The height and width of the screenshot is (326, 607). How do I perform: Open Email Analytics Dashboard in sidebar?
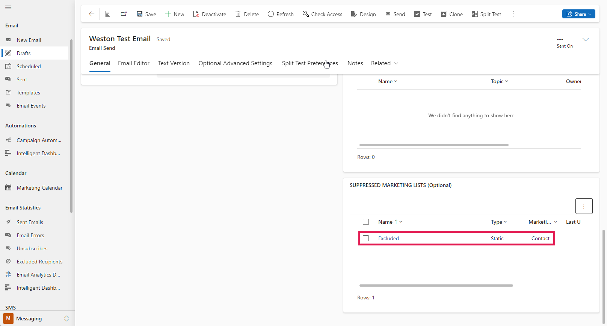[35, 275]
